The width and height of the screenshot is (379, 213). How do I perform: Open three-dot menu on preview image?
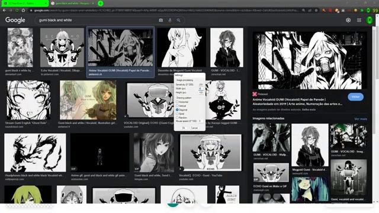[x=343, y=37]
